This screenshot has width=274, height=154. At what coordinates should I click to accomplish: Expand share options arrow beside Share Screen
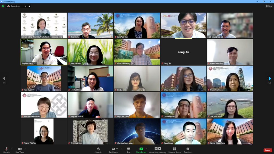[x=146, y=149]
